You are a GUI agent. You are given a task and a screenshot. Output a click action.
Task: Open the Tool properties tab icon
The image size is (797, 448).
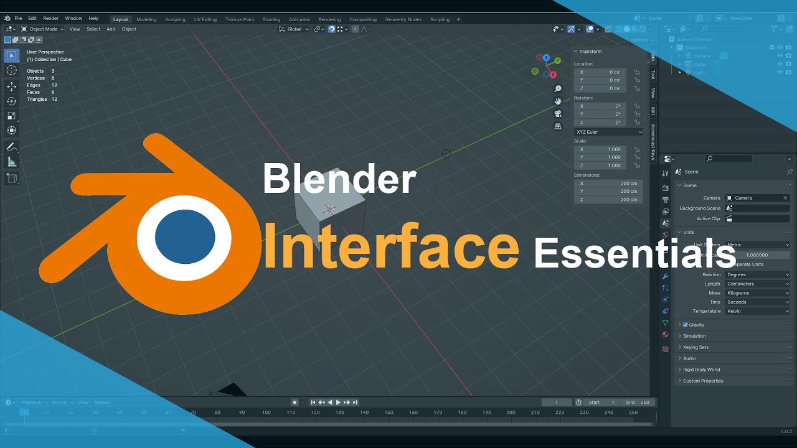(665, 174)
